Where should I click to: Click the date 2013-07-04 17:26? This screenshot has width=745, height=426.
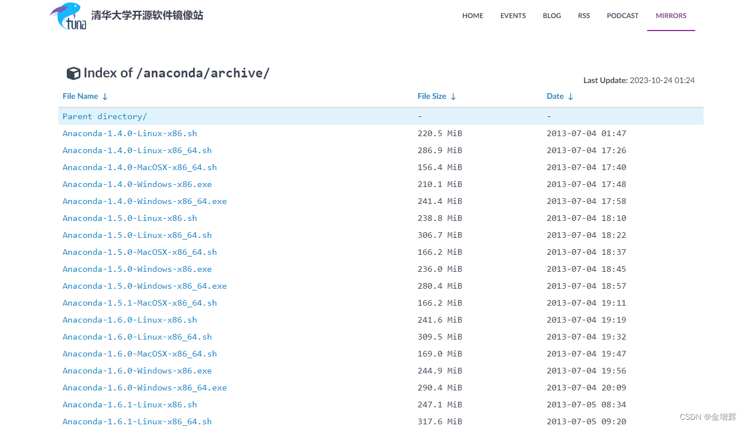586,150
